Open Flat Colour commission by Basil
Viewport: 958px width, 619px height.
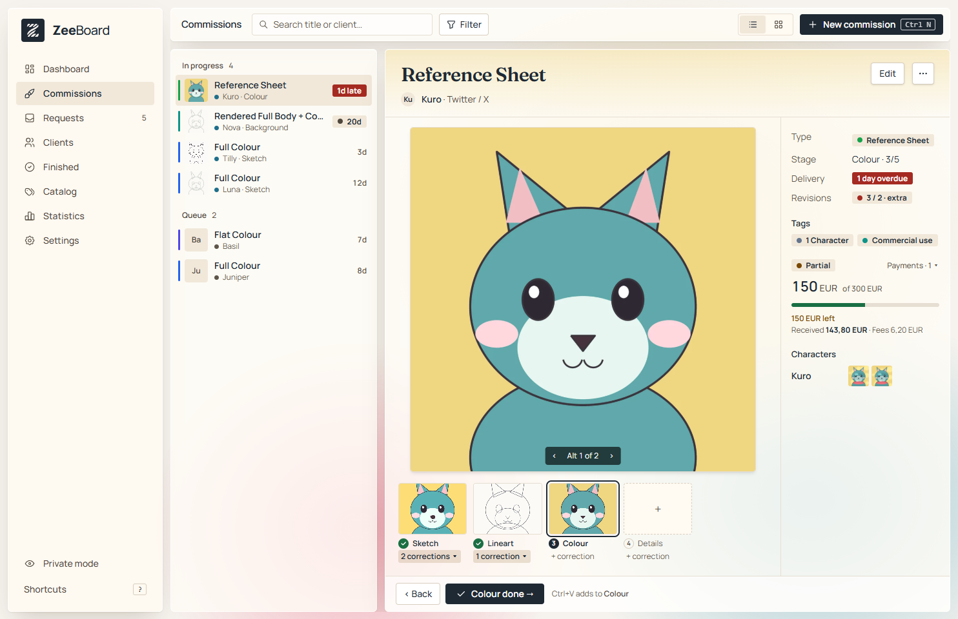(275, 240)
